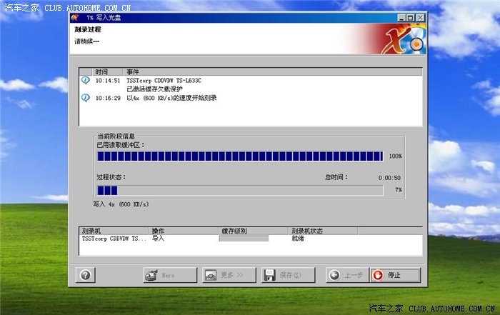Screen dimensions: 500x315
Task: Click the info icon beside 10:14:51 entry
Action: tap(86, 81)
